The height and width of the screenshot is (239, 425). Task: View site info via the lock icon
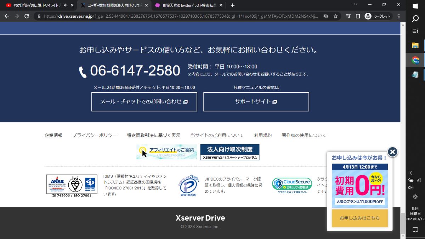tap(39, 16)
